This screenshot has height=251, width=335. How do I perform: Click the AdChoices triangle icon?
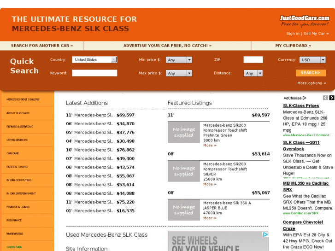(x=305, y=98)
